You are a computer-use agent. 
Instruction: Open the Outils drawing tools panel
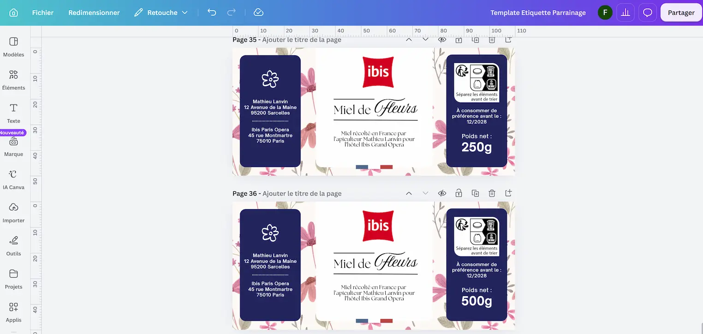13,246
